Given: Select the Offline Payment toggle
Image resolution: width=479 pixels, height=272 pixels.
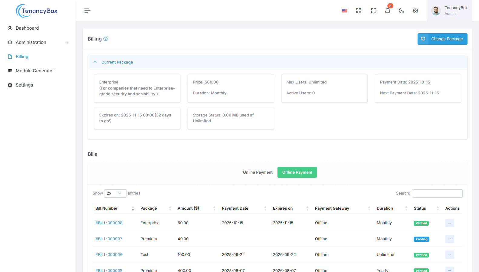Looking at the screenshot, I should click(297, 172).
